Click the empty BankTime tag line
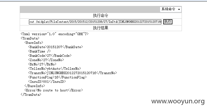The height and width of the screenshot is (109, 207). 39,51
